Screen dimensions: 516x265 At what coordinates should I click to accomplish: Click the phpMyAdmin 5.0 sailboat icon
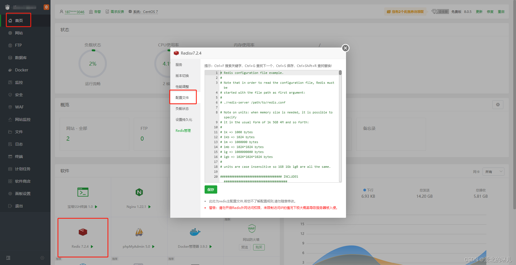pyautogui.click(x=139, y=232)
